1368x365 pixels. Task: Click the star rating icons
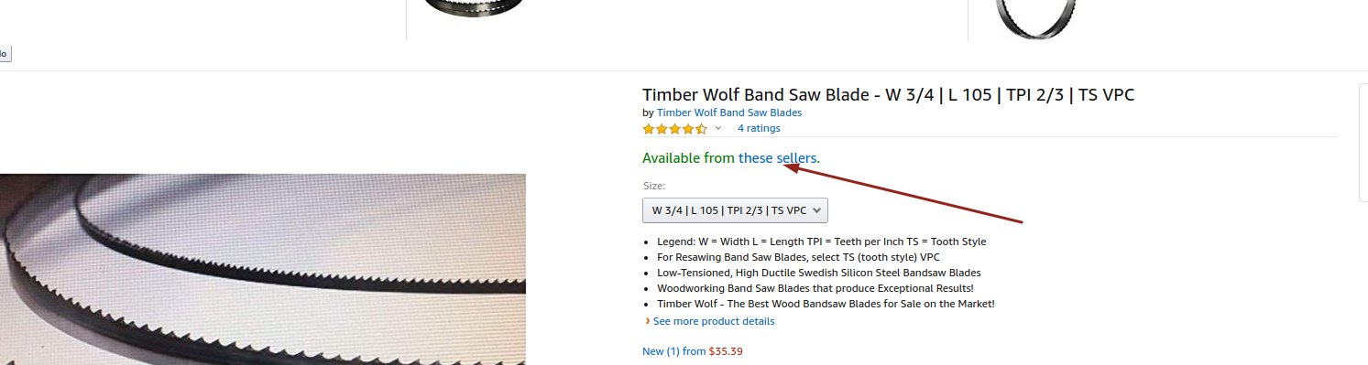pos(674,128)
